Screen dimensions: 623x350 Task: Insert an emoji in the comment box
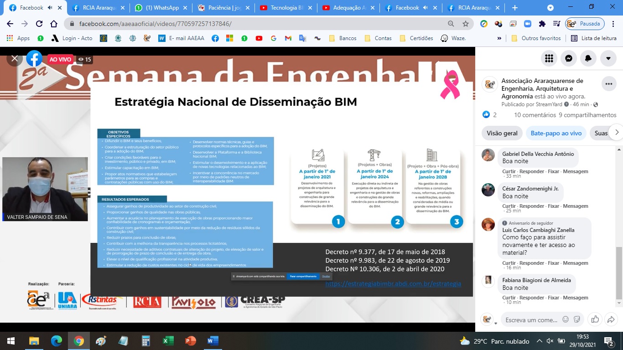point(566,319)
